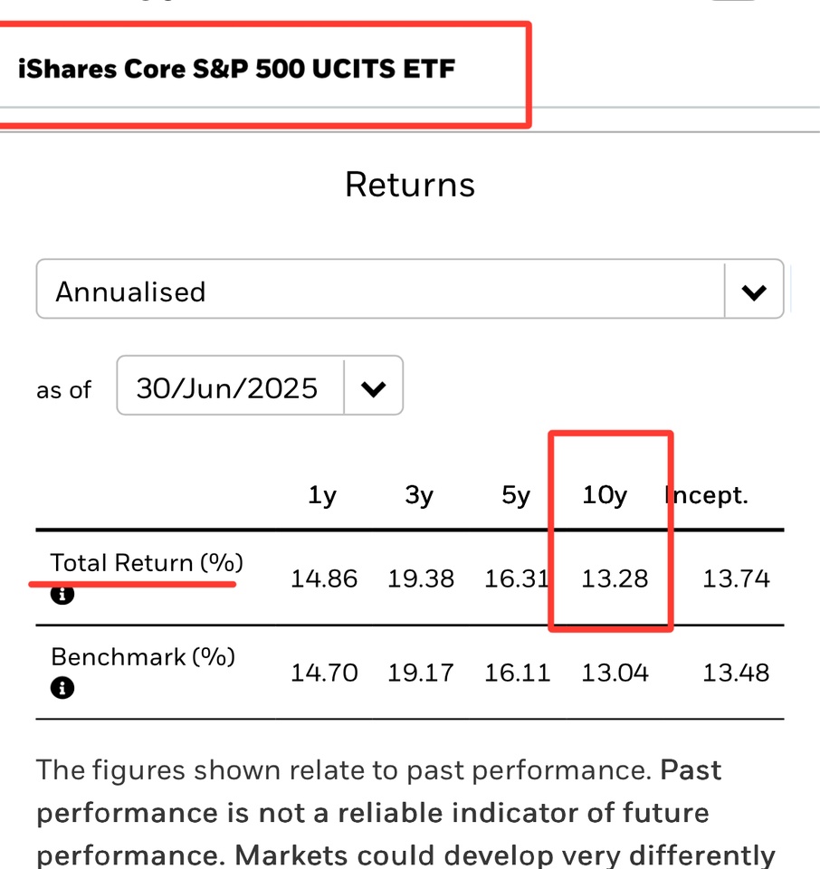Viewport: 820px width, 869px height.
Task: Click the past performance disclaimer text
Action: click(x=405, y=812)
